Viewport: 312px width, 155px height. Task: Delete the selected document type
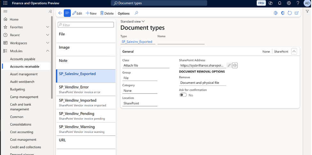pos(107,13)
